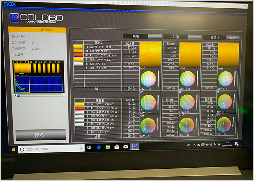Screen dimensions: 254x181
Task: Click the 修正 1 45° color wheel (ΔE 3.17)
Action: coord(225,102)
